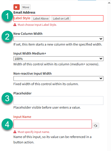Choose the Label on Left option
The image size is (111, 151).
click(61, 18)
